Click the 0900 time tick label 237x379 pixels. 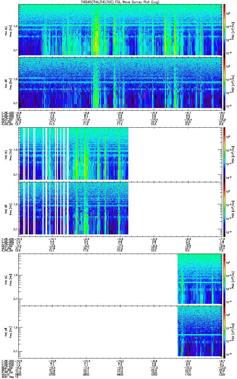(120, 374)
